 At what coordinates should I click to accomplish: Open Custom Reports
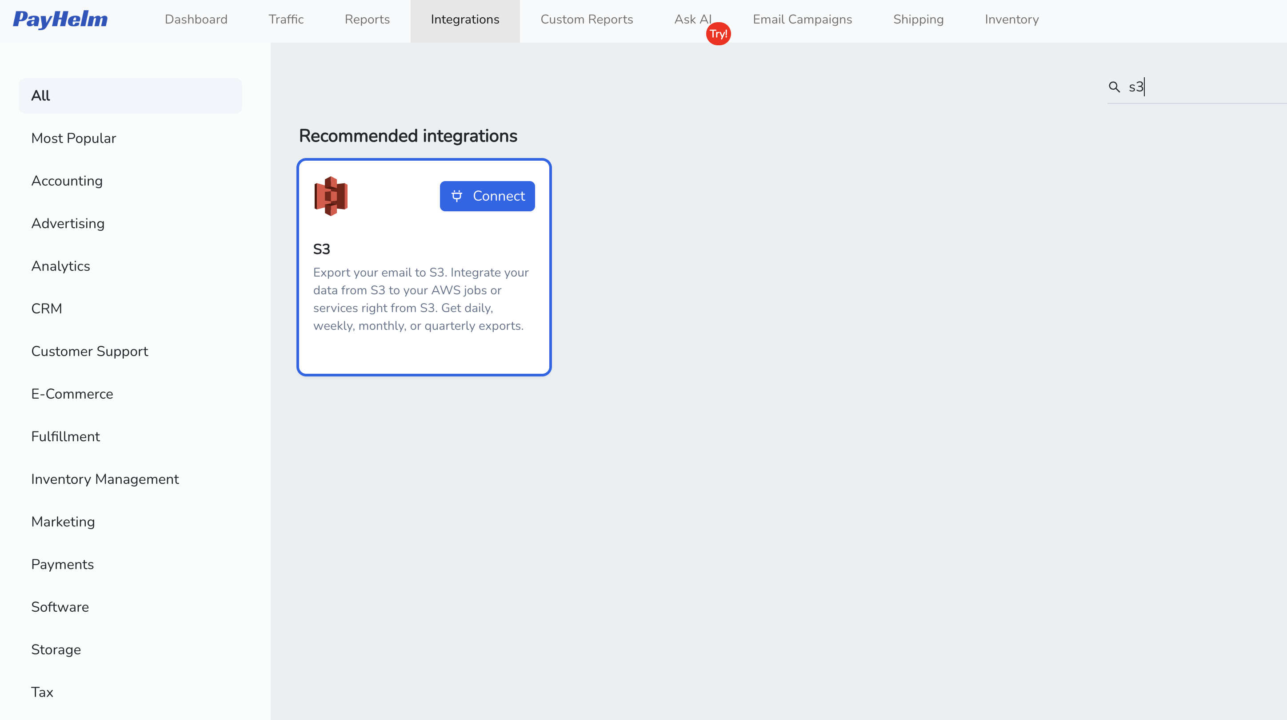[x=587, y=20]
